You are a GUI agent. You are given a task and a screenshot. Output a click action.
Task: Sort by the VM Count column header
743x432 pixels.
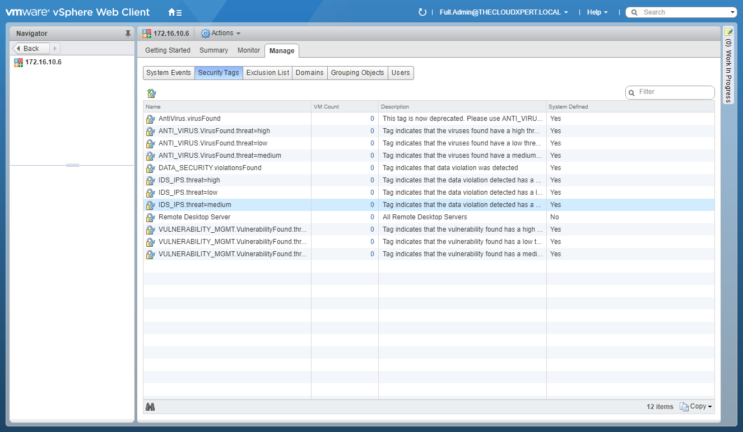344,107
